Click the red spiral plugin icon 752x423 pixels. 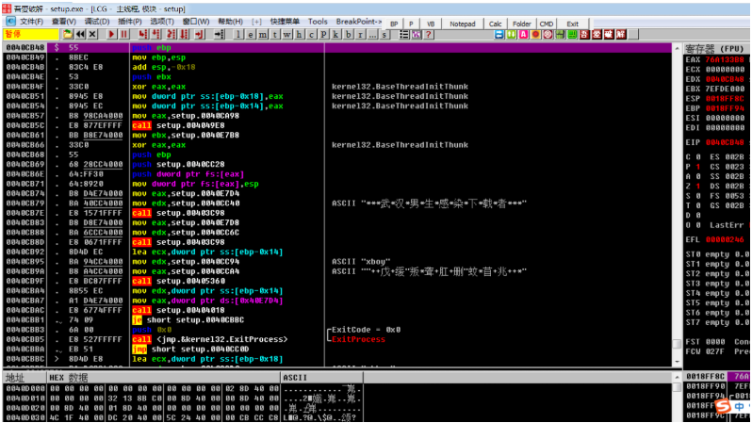tap(548, 35)
